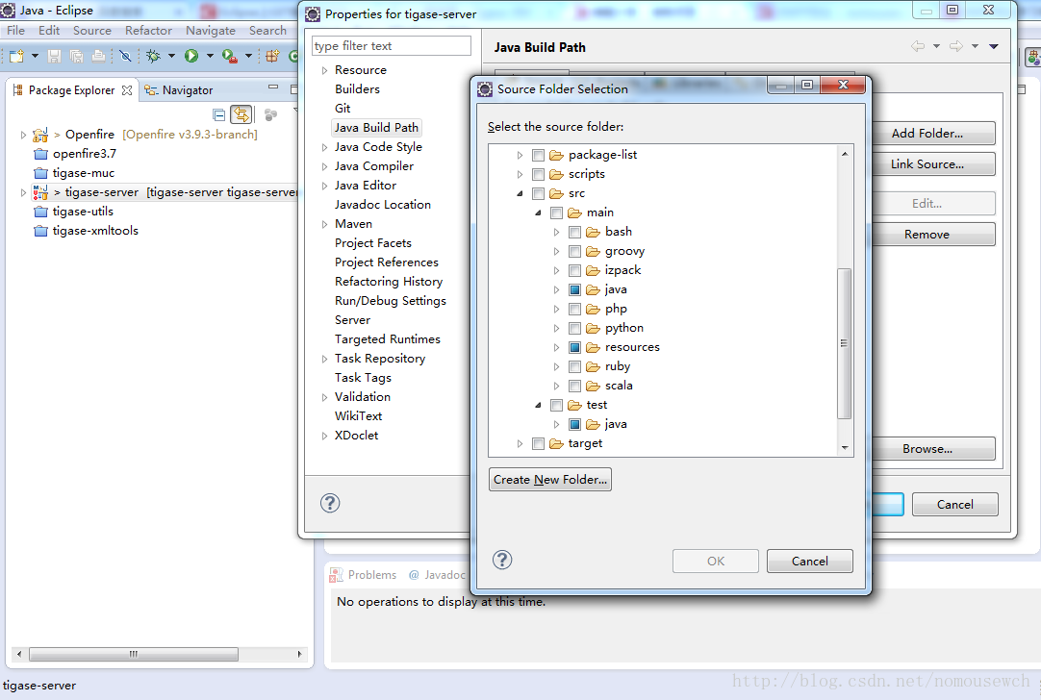The image size is (1041, 700).
Task: Click the Remove button in Java Build Path
Action: point(927,235)
